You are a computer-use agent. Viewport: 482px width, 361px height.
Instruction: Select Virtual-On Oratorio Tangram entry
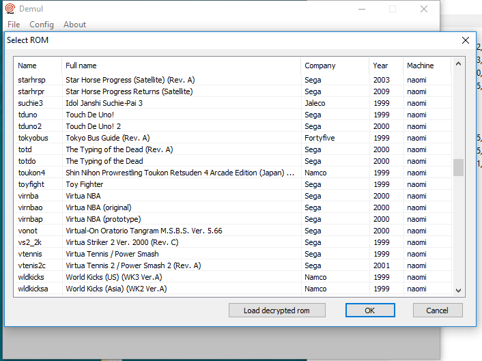(233, 231)
